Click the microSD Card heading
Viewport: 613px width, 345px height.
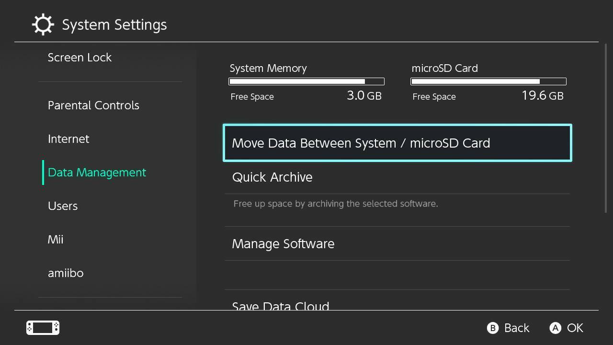[x=445, y=68]
